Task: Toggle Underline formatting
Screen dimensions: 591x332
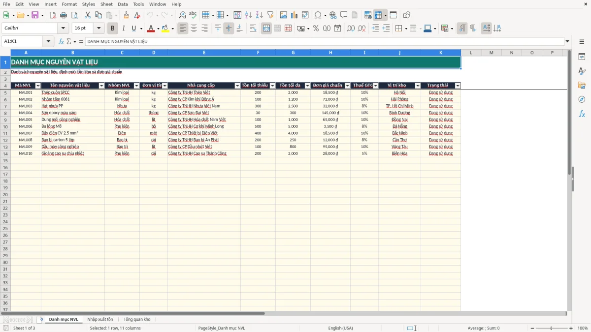Action: 134,29
